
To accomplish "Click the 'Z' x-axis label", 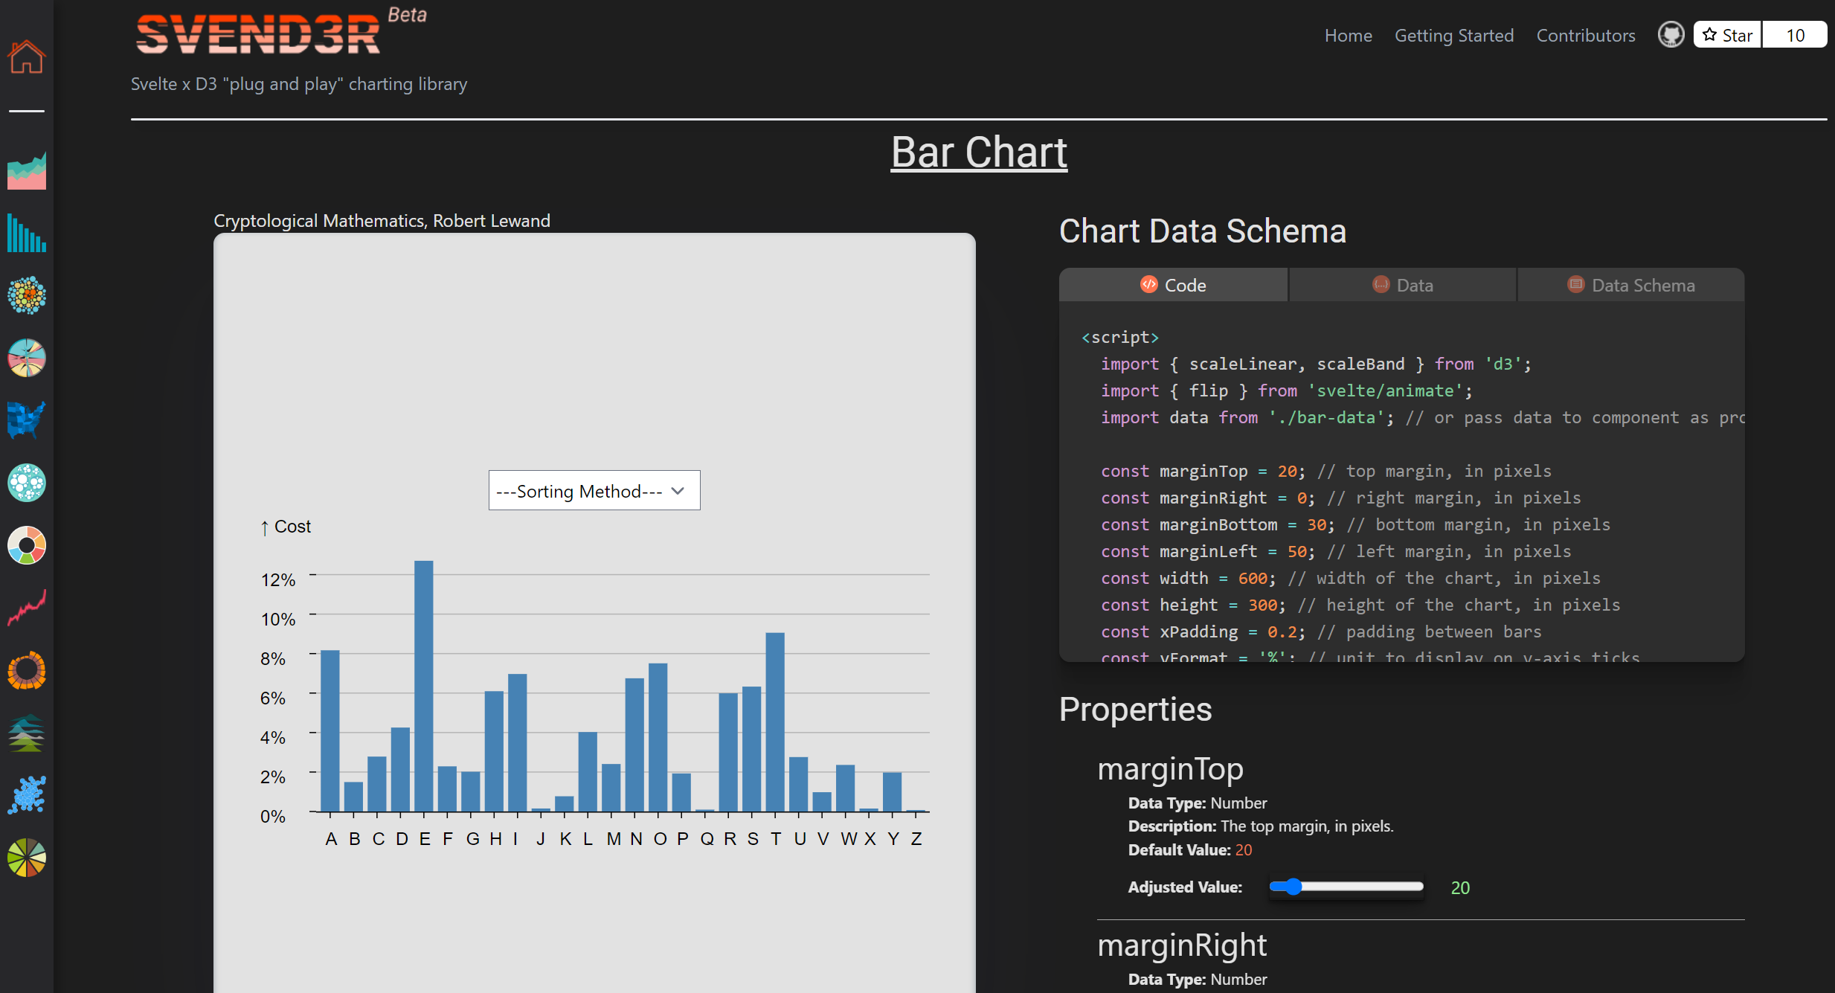I will coord(916,839).
